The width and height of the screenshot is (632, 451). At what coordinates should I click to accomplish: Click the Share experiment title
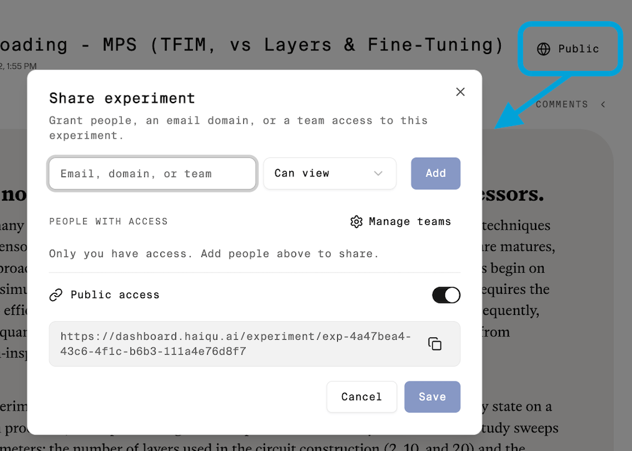click(122, 98)
